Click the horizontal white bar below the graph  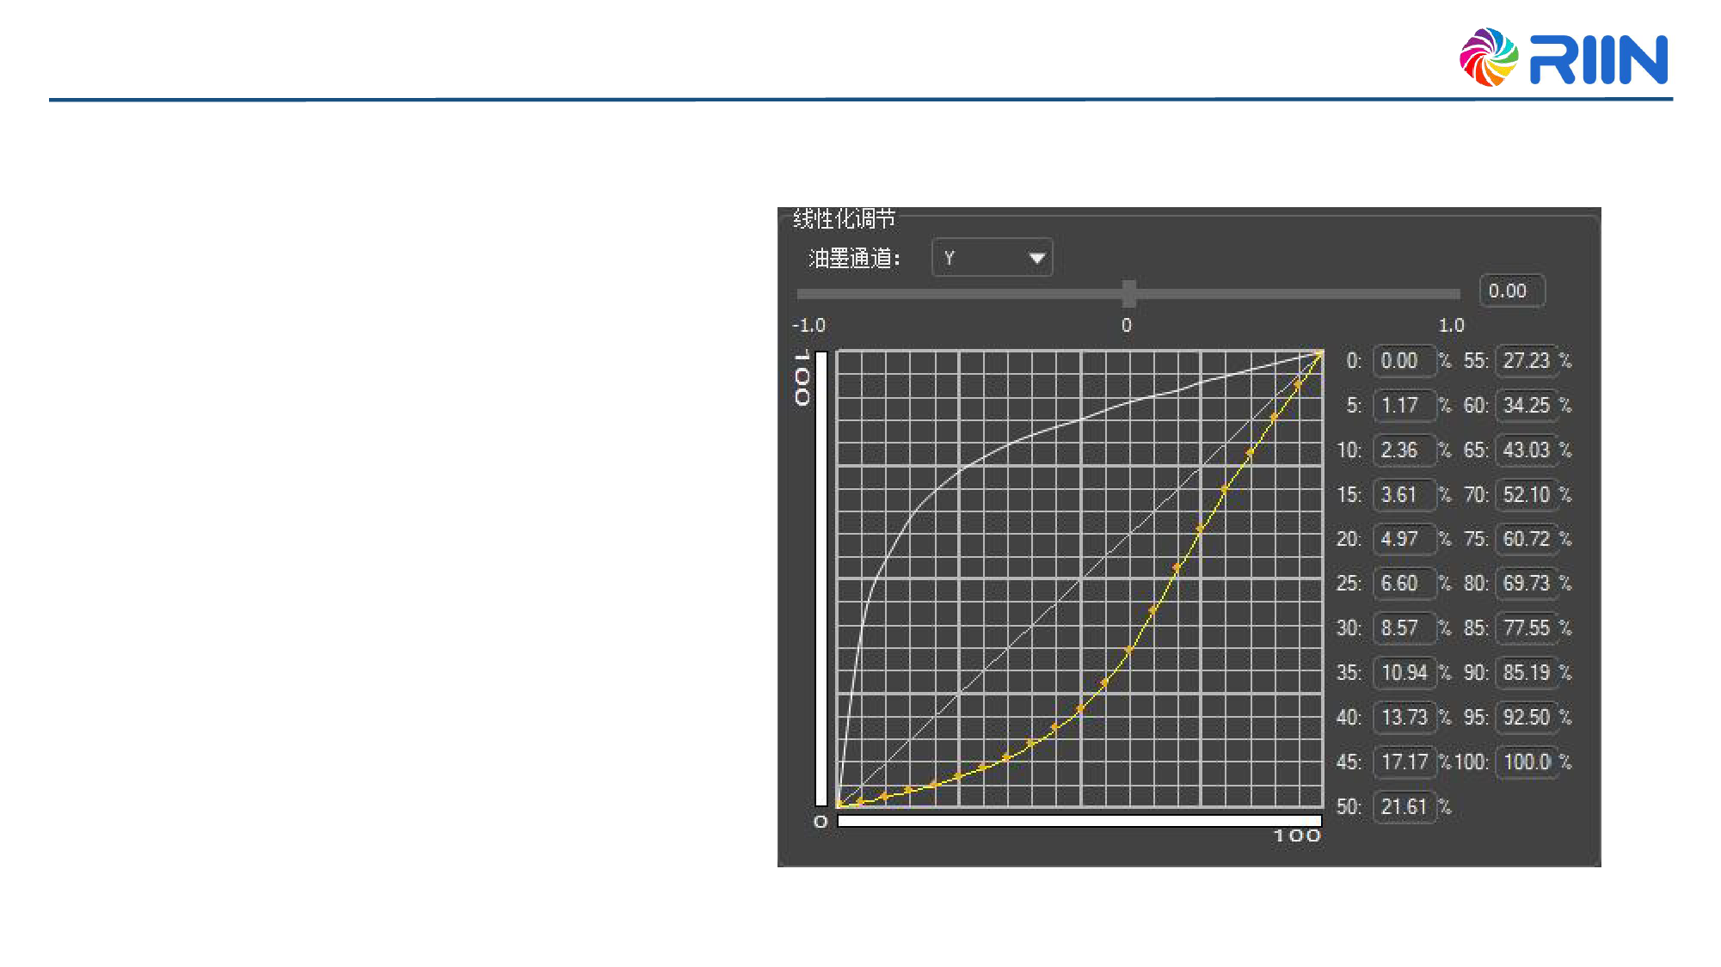pos(1079,821)
